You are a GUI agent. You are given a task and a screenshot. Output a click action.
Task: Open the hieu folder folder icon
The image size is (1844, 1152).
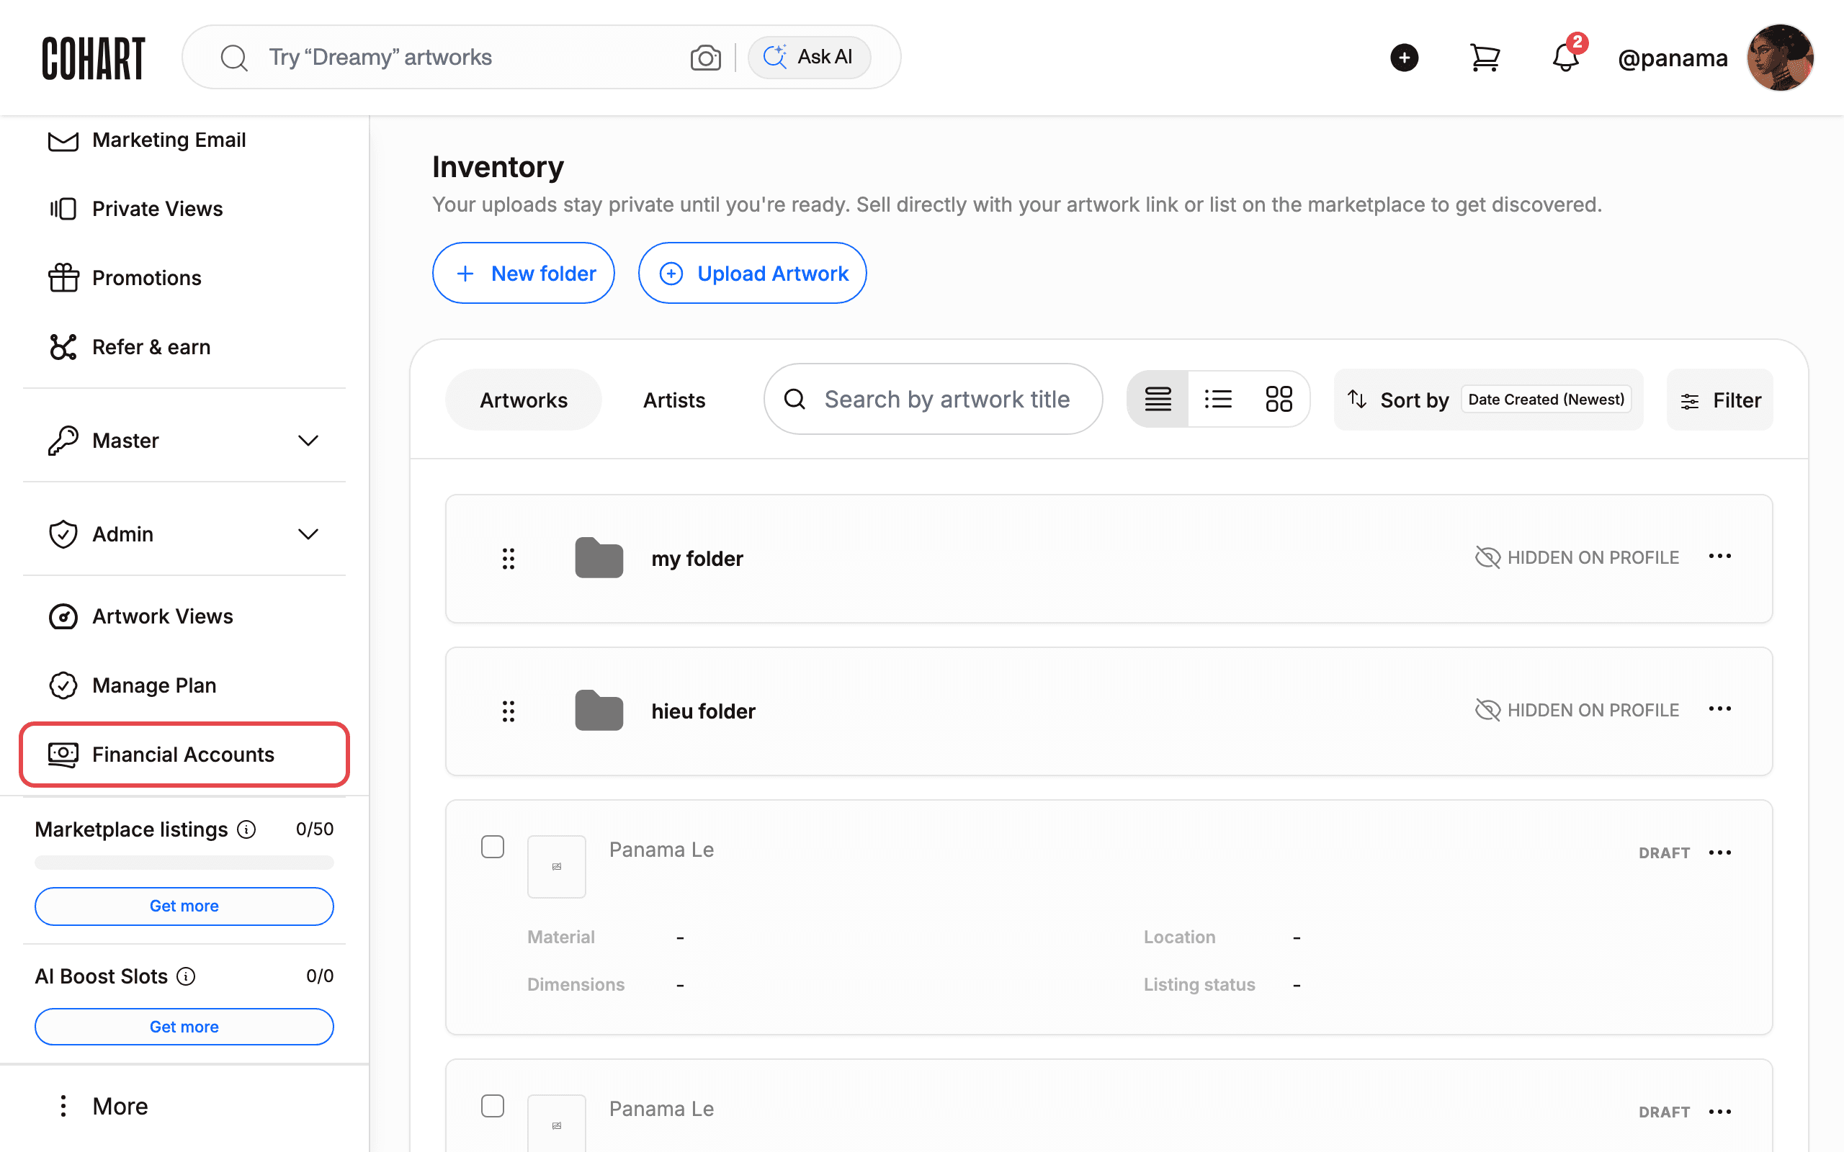point(599,711)
